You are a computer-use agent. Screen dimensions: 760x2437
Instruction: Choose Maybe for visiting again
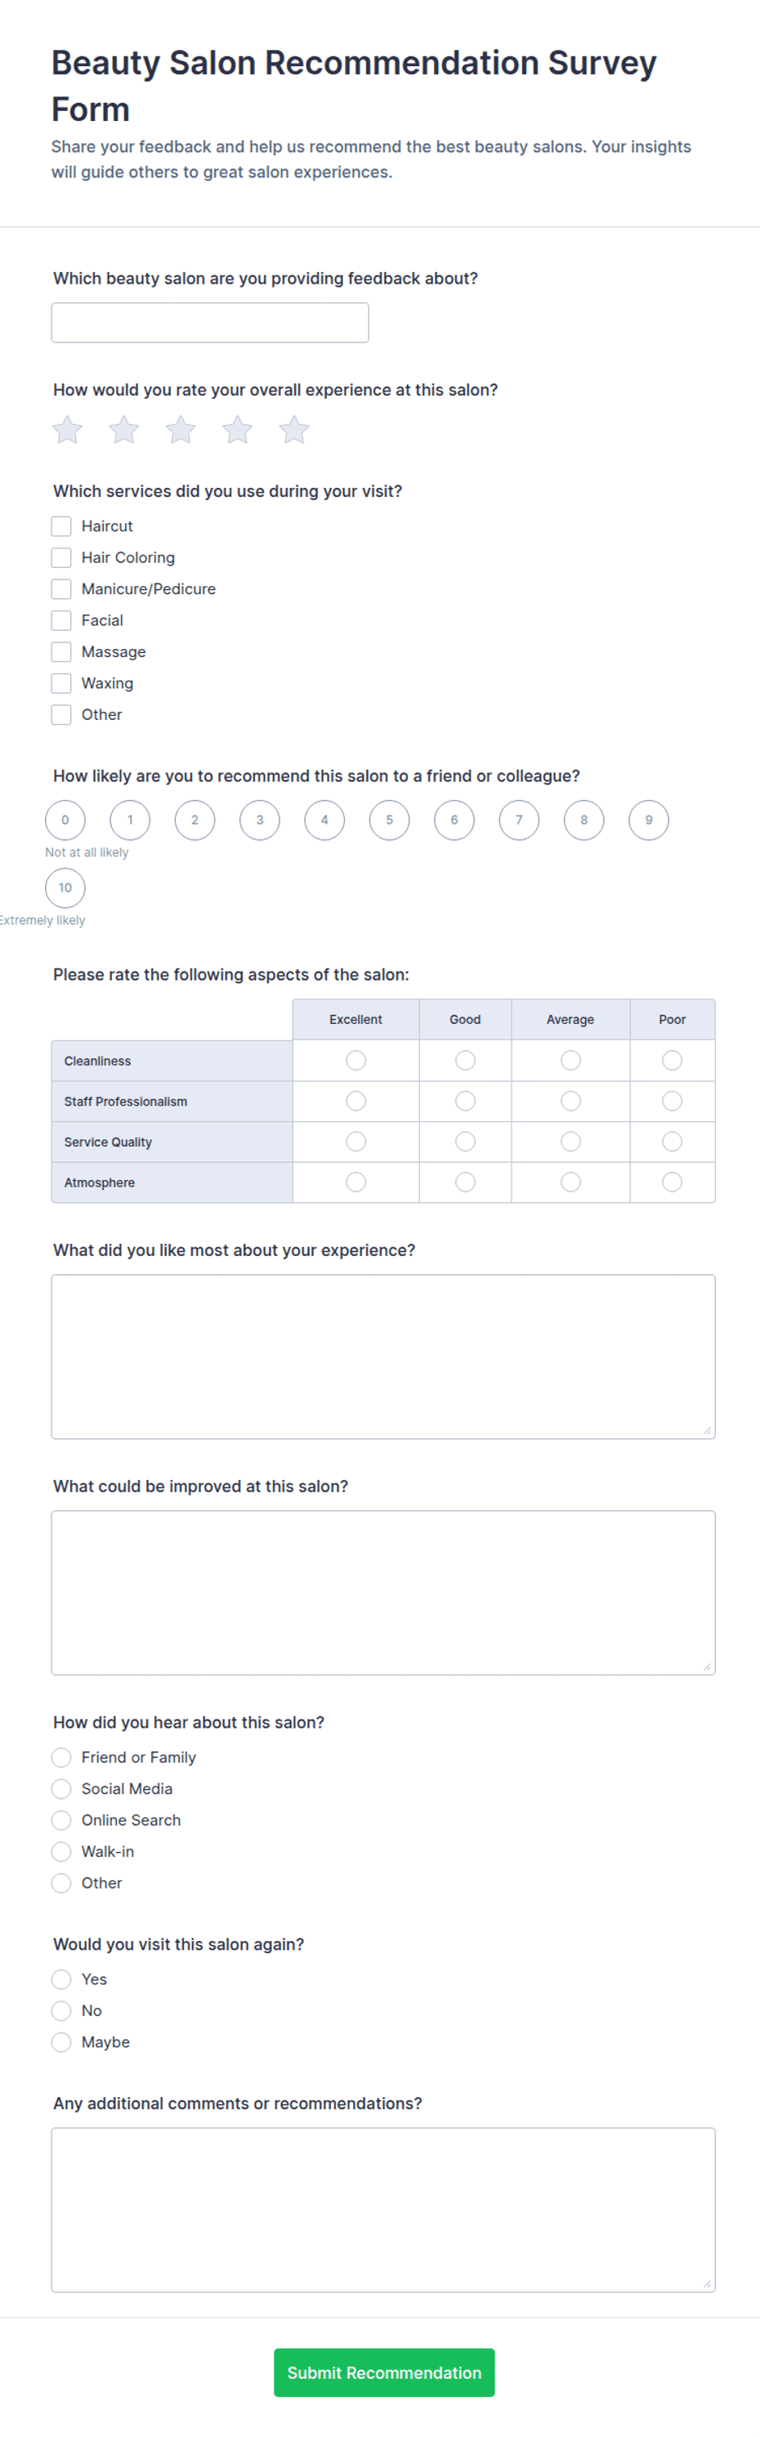[61, 2042]
